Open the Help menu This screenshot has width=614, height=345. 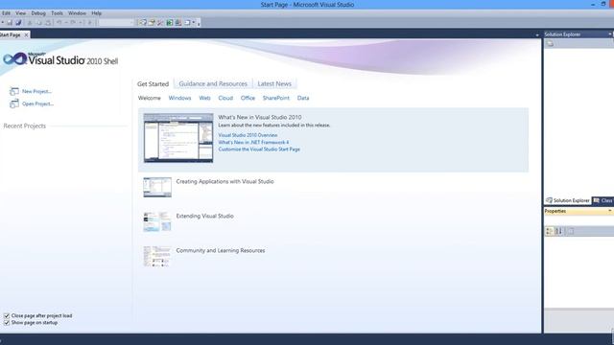click(x=96, y=13)
